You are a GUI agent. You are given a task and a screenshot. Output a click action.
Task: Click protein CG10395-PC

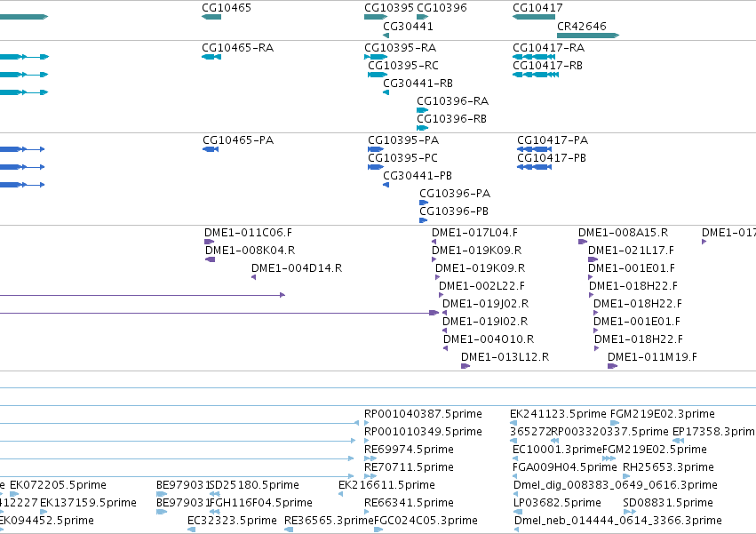click(403, 158)
